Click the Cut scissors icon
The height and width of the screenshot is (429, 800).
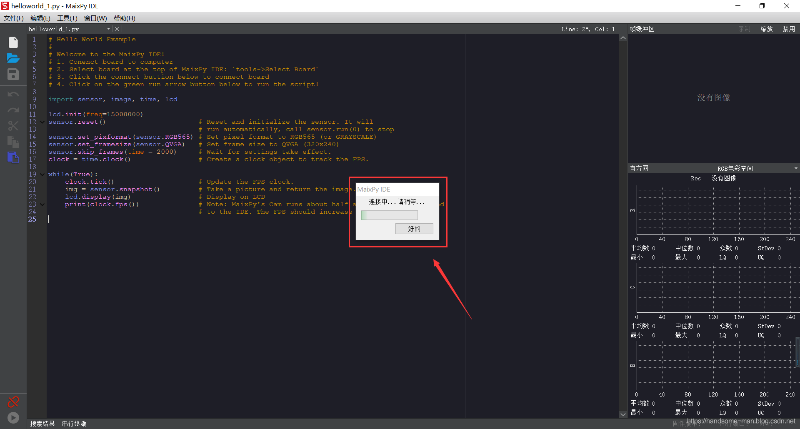click(13, 126)
